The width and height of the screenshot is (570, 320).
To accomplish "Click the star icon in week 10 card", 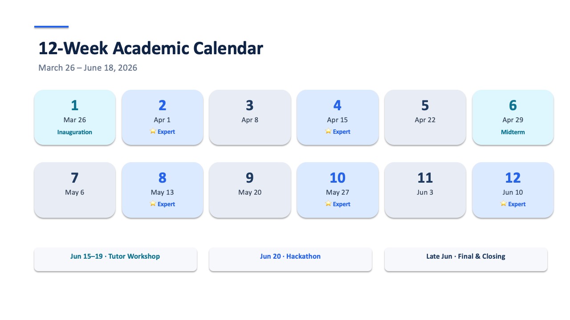I will coord(328,204).
